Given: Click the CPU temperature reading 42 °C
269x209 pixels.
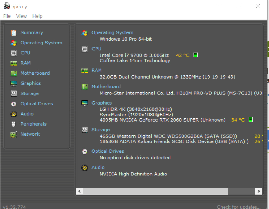Looking at the screenshot, I should click(x=183, y=55).
